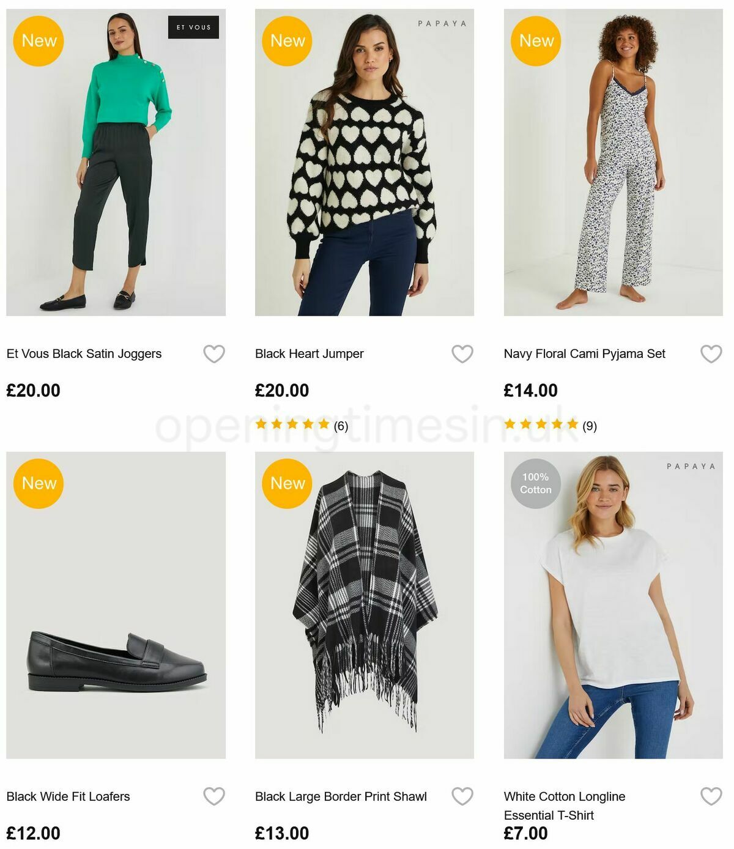Click the heart icon for White Cotton T-Shirt
The image size is (734, 849).
(710, 796)
